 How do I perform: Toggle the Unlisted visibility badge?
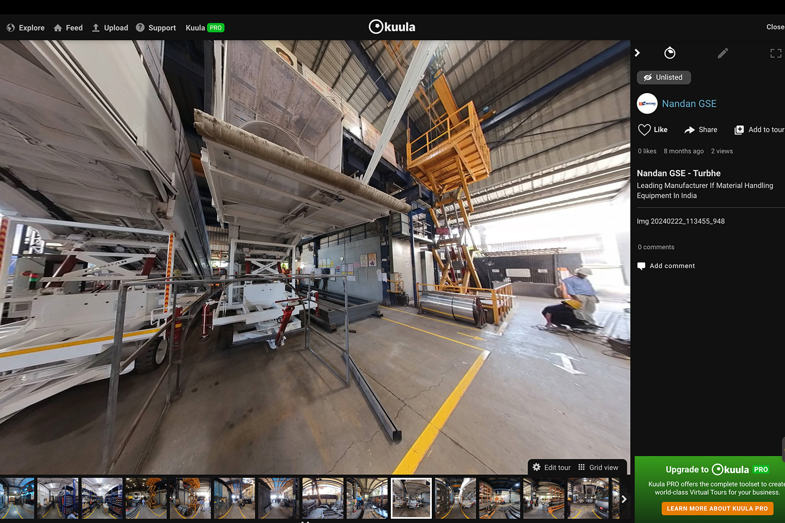(664, 77)
